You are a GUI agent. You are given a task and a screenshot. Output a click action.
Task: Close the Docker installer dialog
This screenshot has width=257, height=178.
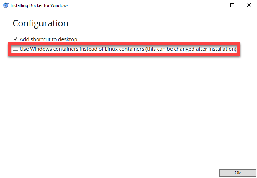click(x=249, y=5)
